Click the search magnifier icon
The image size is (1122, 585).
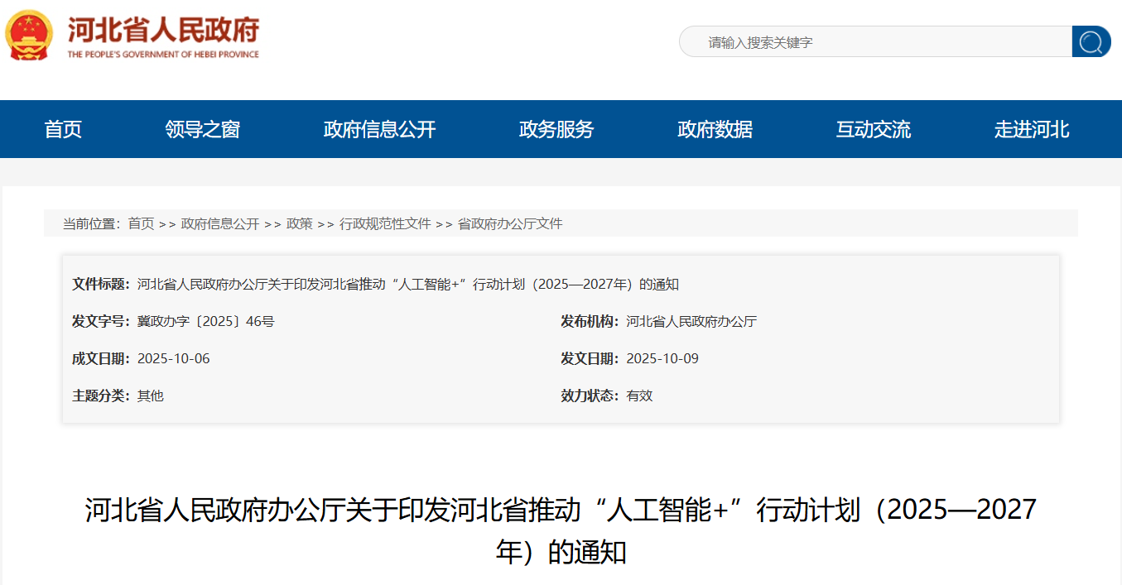point(1091,41)
